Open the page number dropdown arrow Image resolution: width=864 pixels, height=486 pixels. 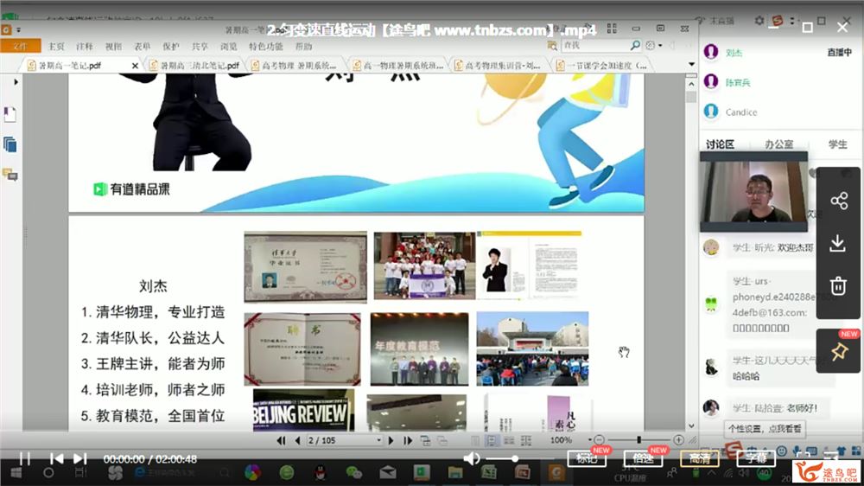pyautogui.click(x=378, y=440)
